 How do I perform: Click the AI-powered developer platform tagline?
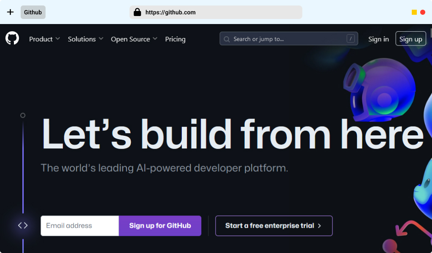(x=165, y=168)
